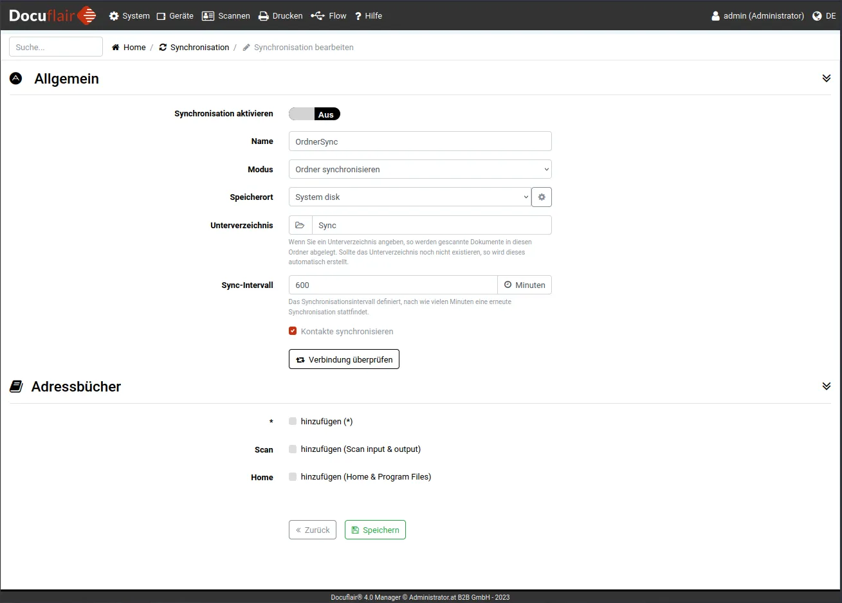Click the folder icon in Unterverzeichnis

click(300, 226)
